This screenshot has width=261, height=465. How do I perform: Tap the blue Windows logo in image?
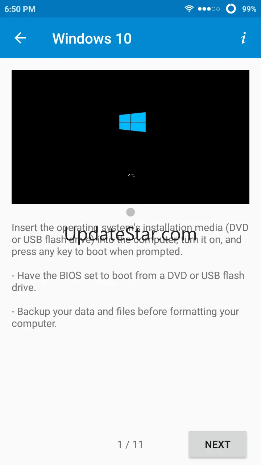[x=132, y=122]
